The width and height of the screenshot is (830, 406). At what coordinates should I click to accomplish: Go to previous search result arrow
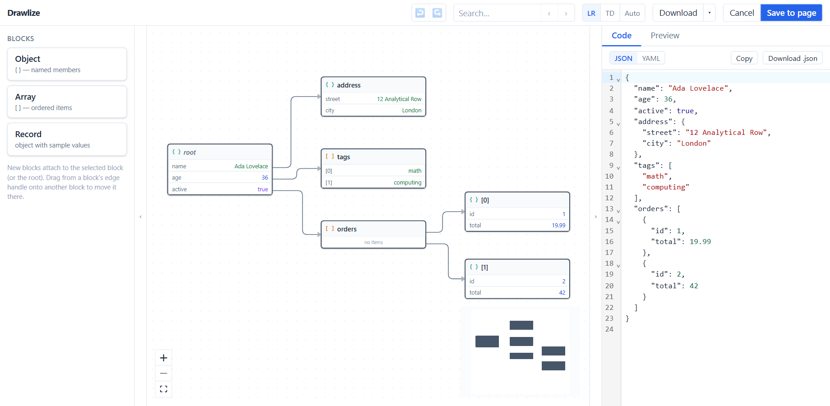pyautogui.click(x=549, y=14)
